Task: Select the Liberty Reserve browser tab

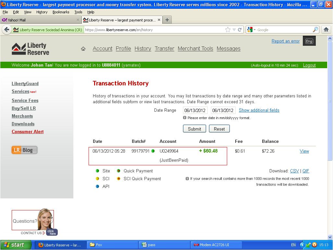Action: [x=122, y=20]
